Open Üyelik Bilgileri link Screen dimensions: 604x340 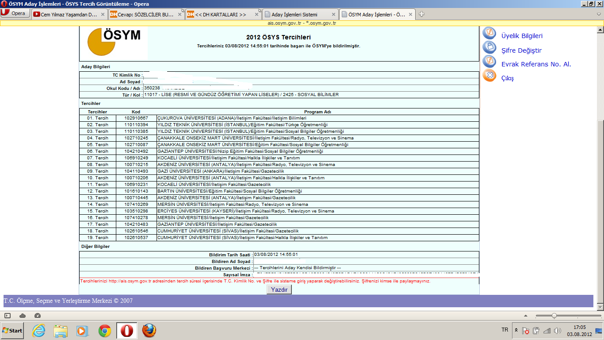522,36
